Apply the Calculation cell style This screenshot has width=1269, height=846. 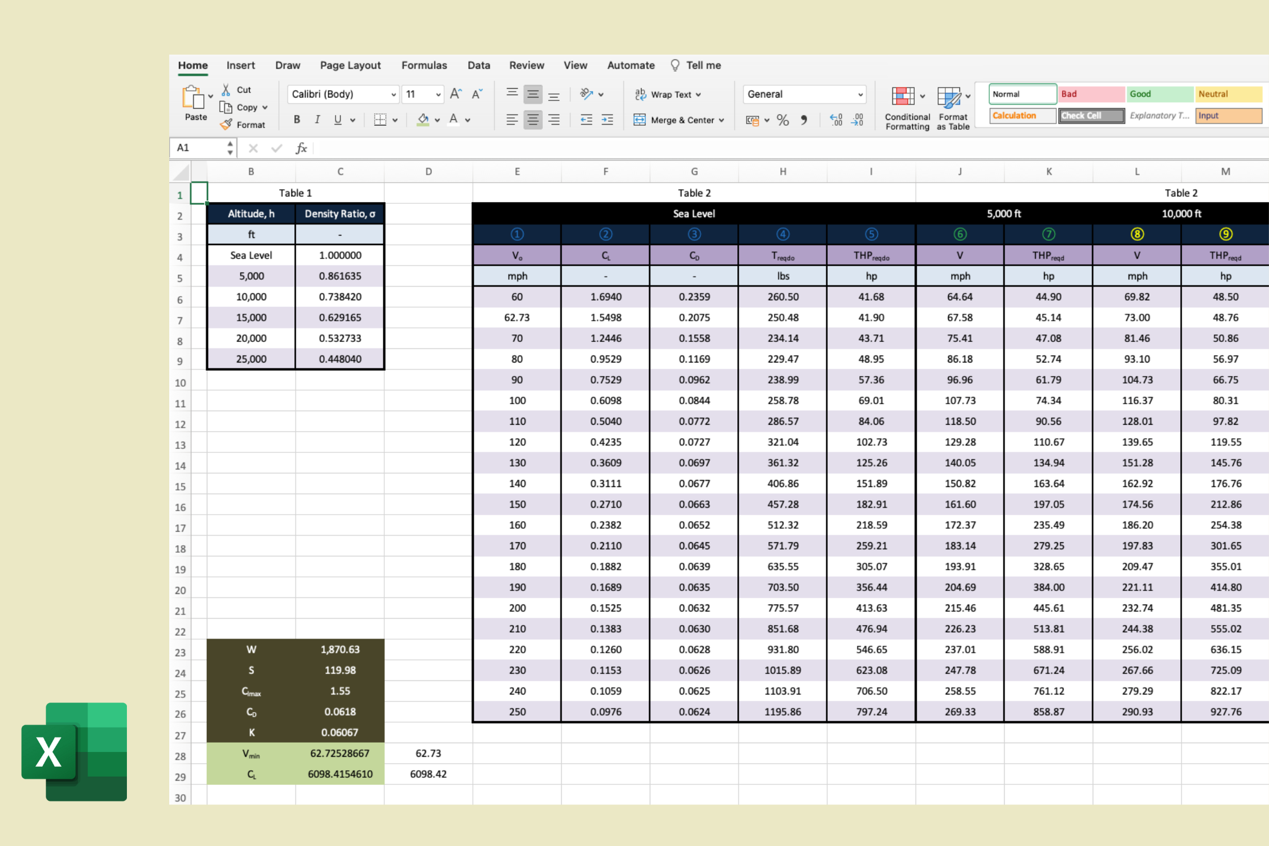pyautogui.click(x=1022, y=116)
